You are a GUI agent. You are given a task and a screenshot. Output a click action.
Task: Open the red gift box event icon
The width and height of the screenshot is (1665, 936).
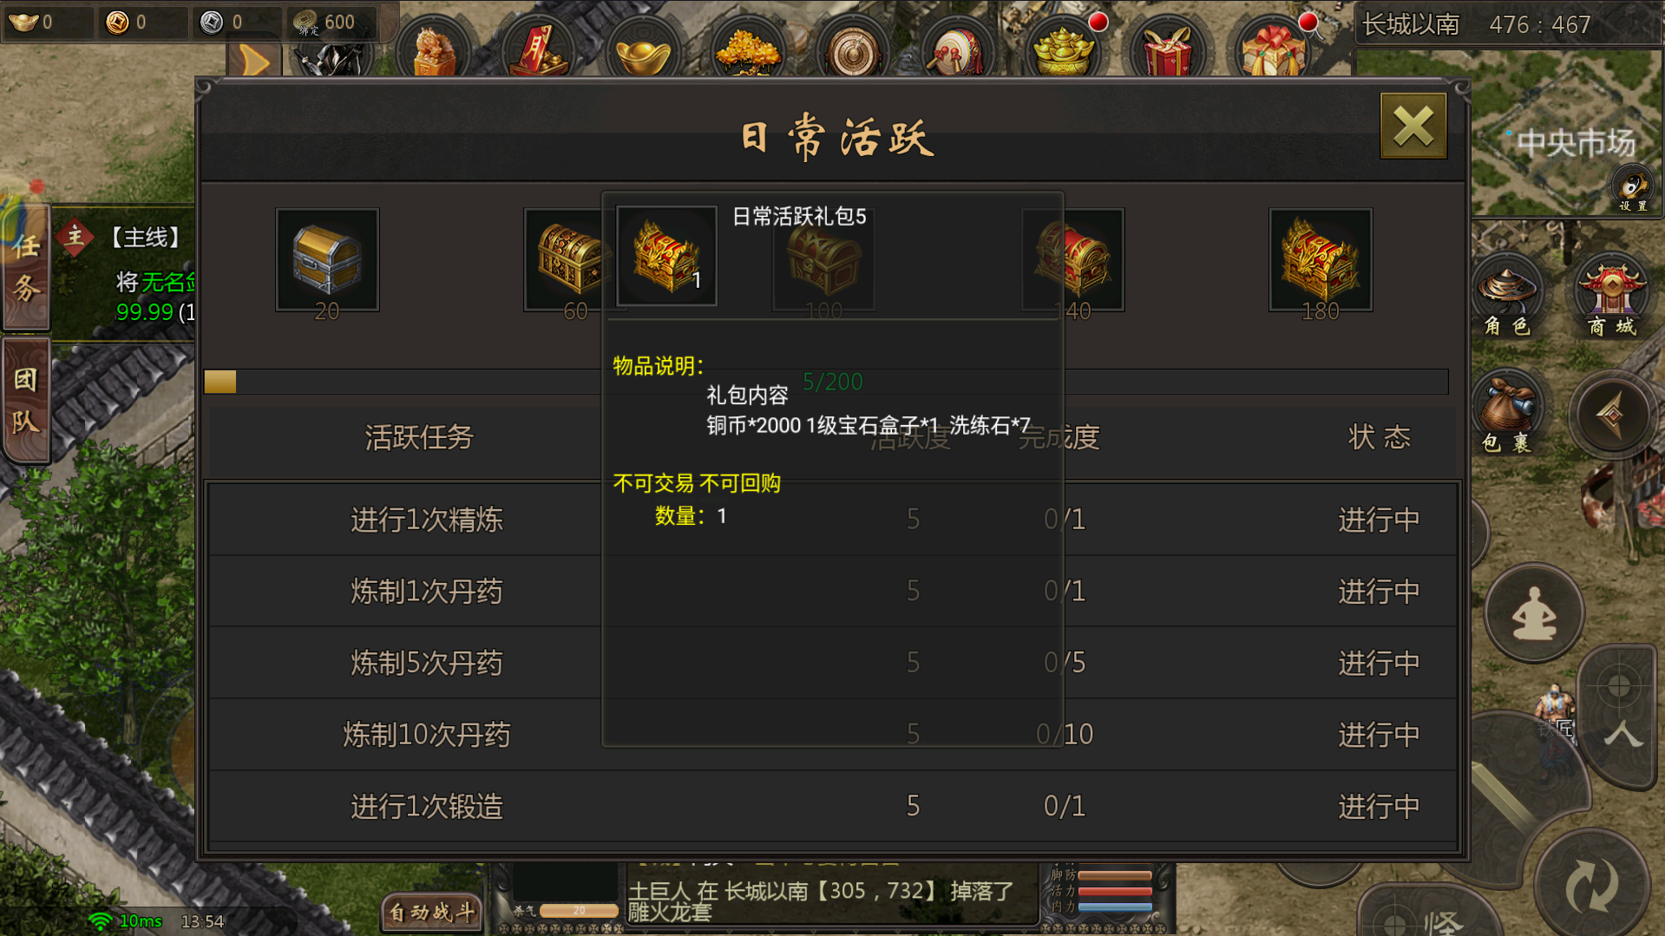(1168, 48)
